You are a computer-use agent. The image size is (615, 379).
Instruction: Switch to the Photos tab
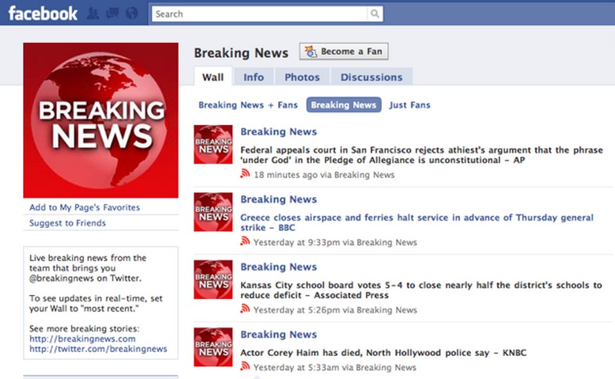point(302,77)
